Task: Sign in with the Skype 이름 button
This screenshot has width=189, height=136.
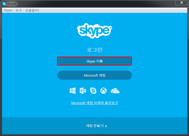Action: pos(95,61)
